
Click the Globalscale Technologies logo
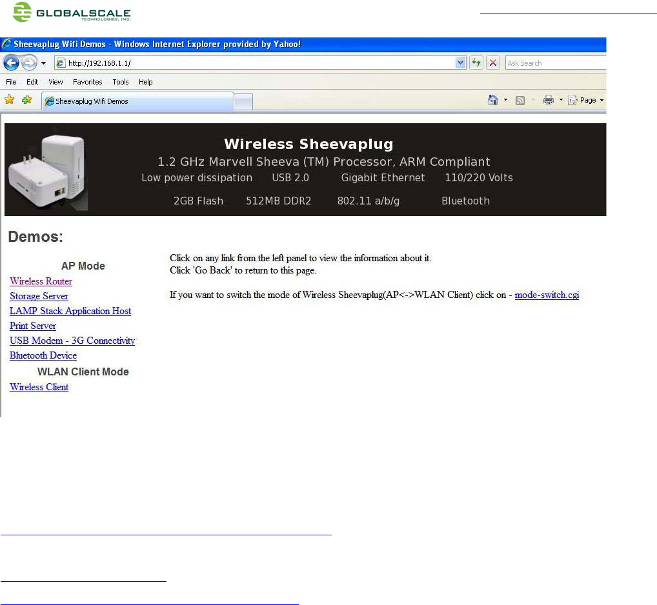click(72, 12)
